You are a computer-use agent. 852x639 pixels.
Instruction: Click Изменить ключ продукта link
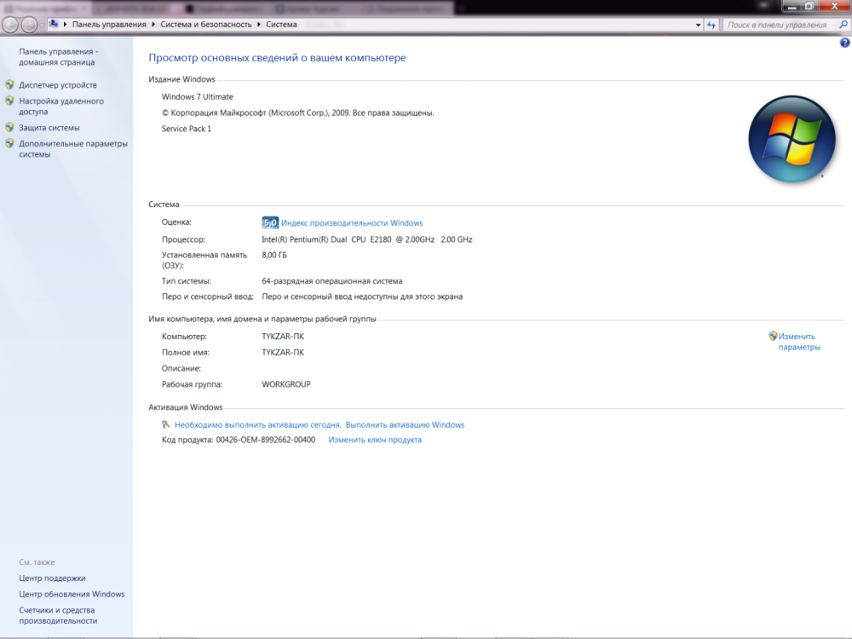[x=375, y=440]
